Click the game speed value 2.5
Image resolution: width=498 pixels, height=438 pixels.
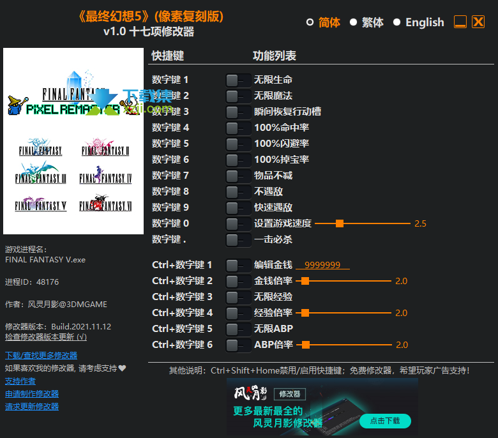coord(420,223)
